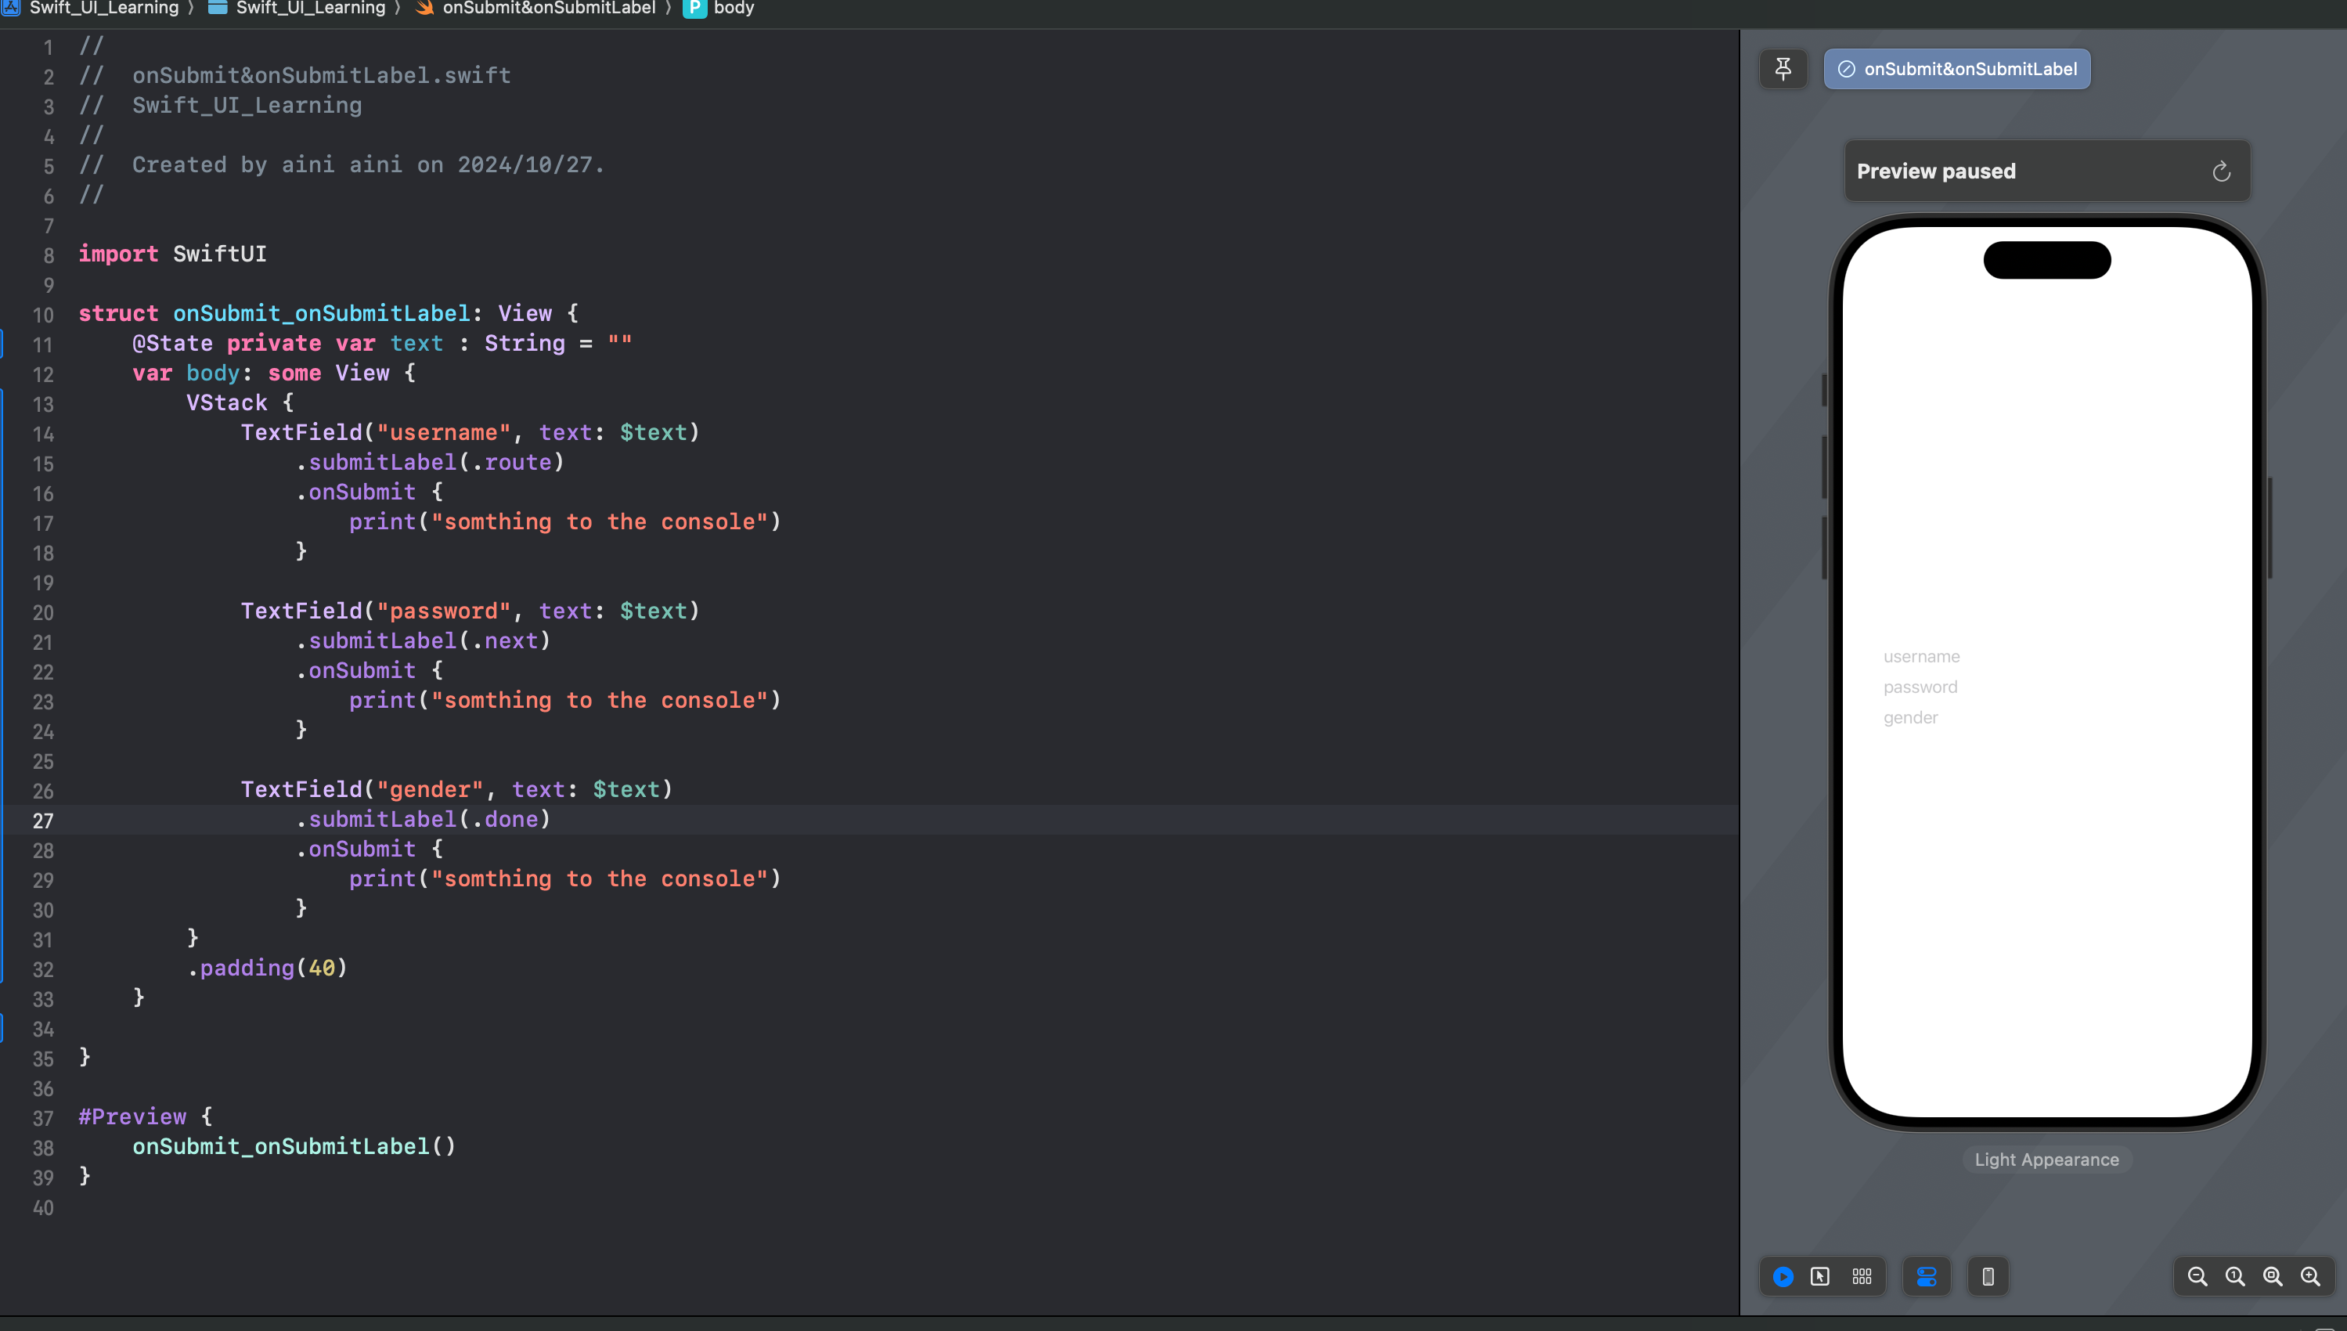The height and width of the screenshot is (1331, 2347).
Task: Select the onSubmit&onSubmitLabel preview chip
Action: pos(1957,69)
